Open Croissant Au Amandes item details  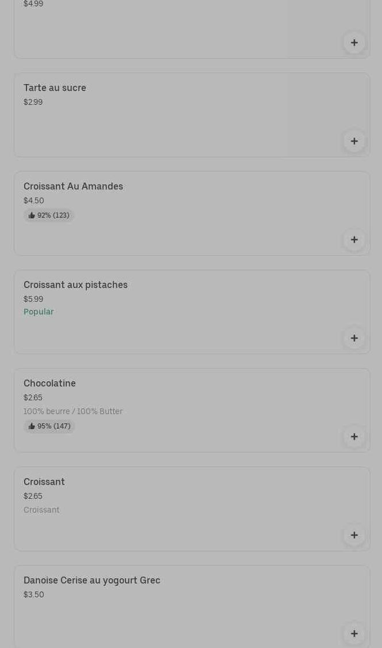(x=73, y=187)
